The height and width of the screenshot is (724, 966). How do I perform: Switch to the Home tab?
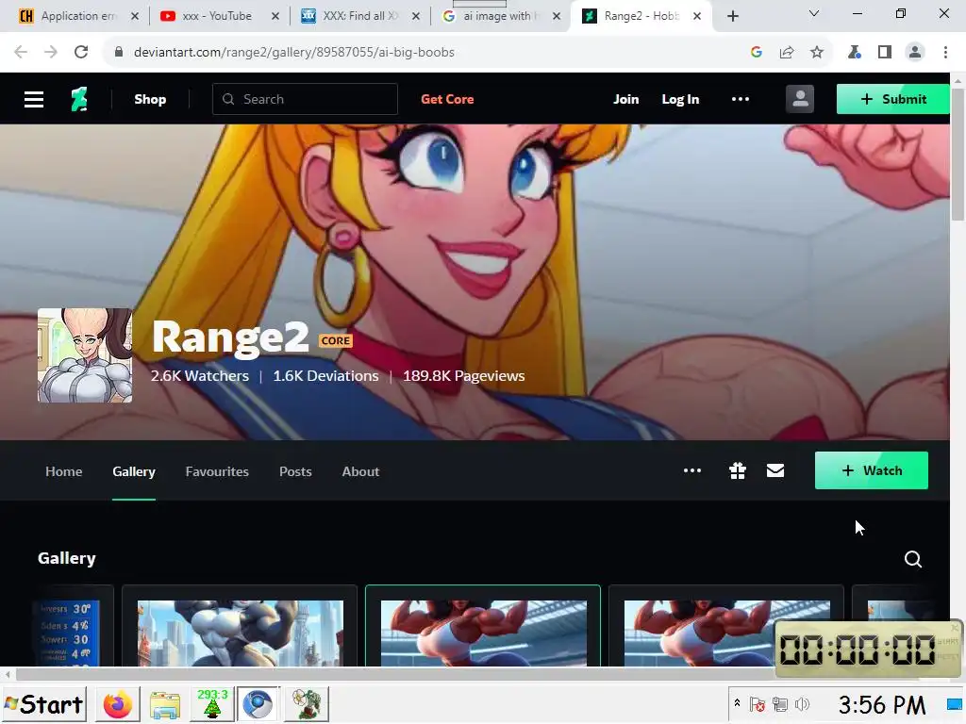[x=63, y=471]
